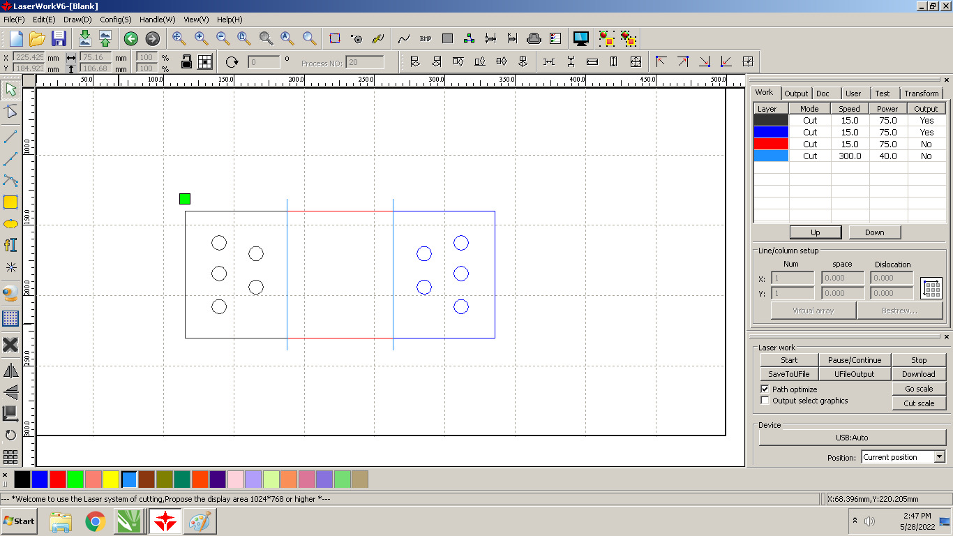Click the Pause/Continue button

click(x=855, y=360)
